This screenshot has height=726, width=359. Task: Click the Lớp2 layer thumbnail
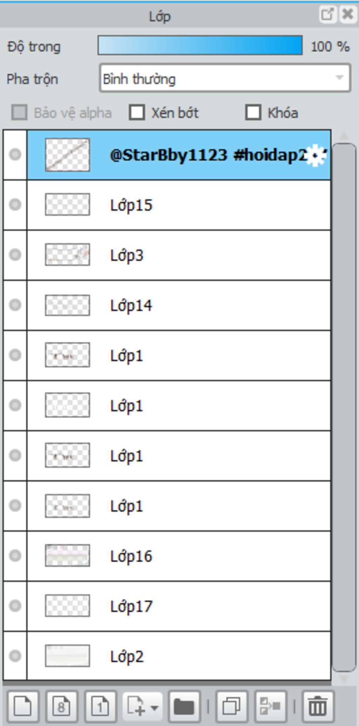[67, 656]
